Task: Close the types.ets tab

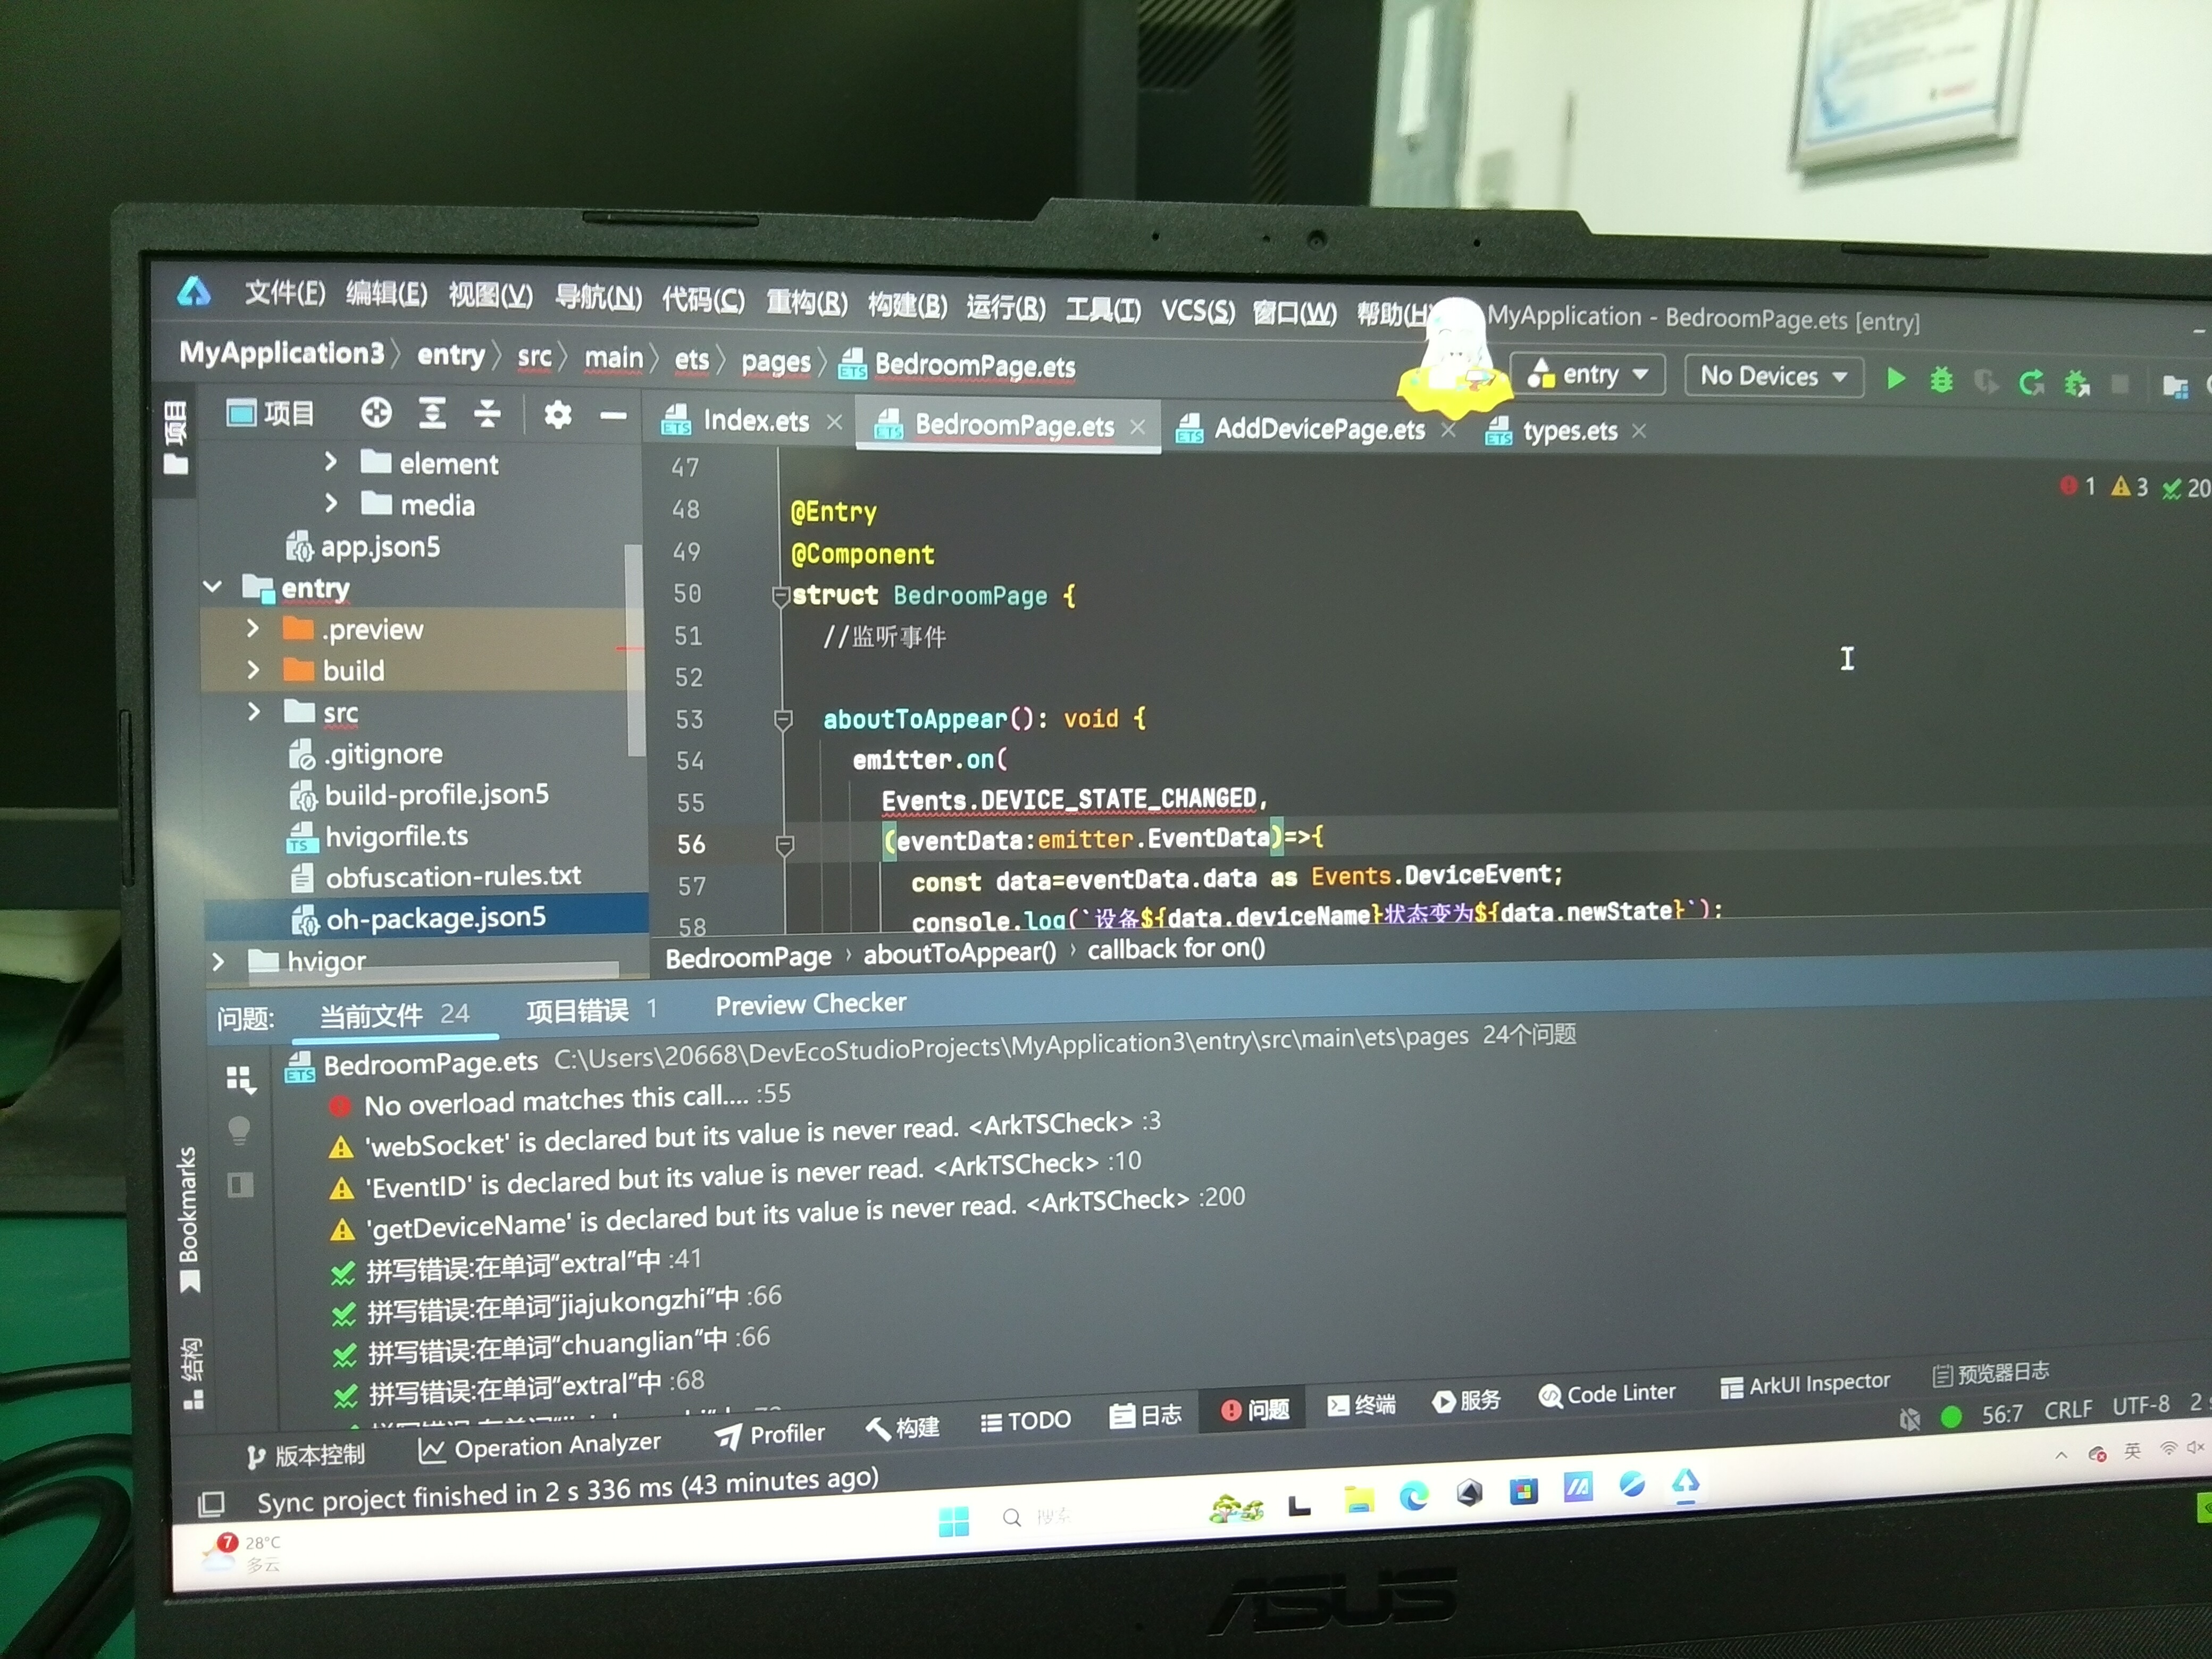Action: (x=1638, y=431)
